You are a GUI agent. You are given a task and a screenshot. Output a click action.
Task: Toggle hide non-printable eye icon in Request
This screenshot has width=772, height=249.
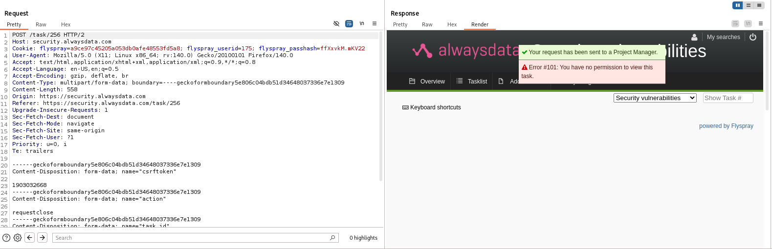336,23
